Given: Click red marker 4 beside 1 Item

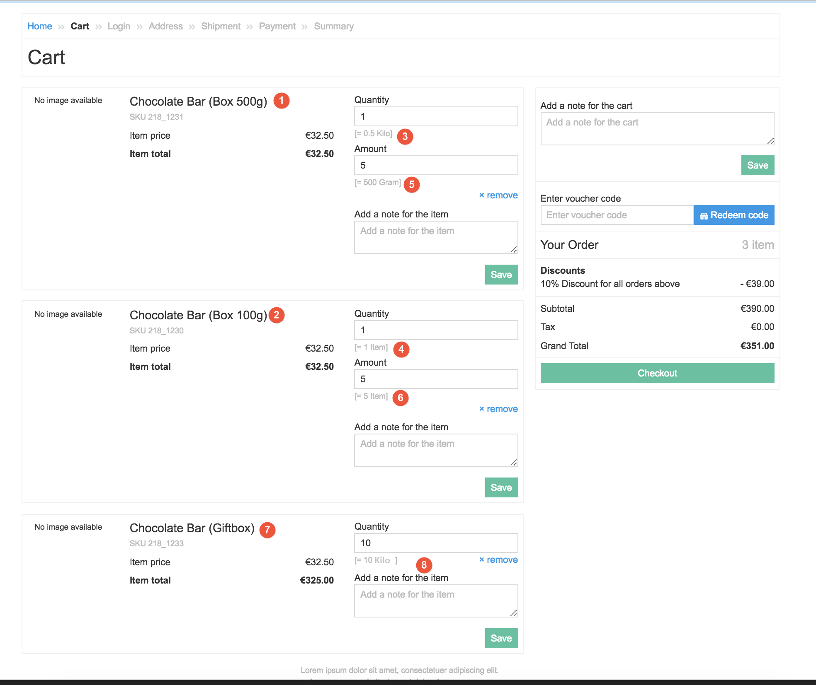Looking at the screenshot, I should [x=401, y=349].
